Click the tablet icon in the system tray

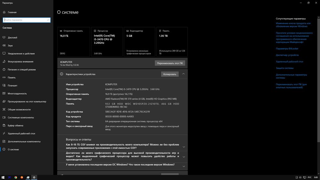[x=297, y=177]
